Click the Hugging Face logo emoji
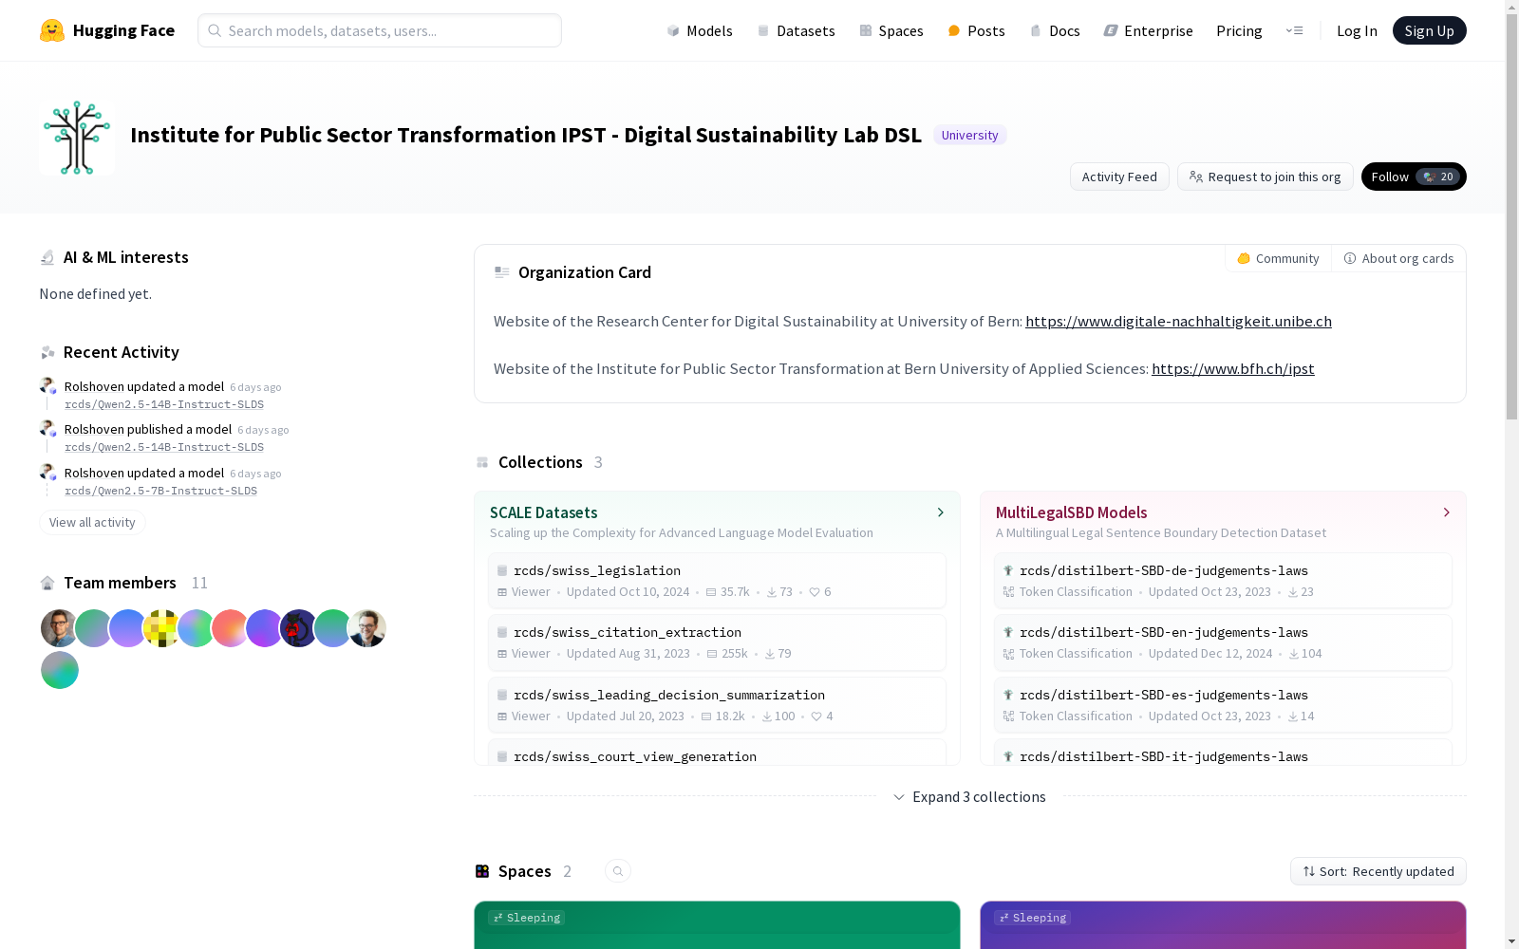 (x=52, y=30)
